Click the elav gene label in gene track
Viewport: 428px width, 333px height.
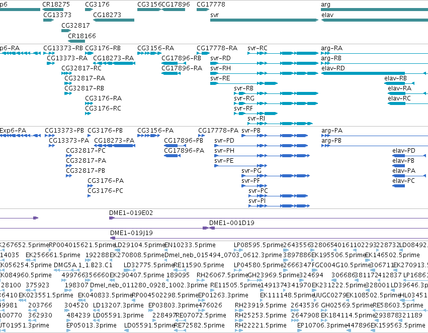[327, 15]
